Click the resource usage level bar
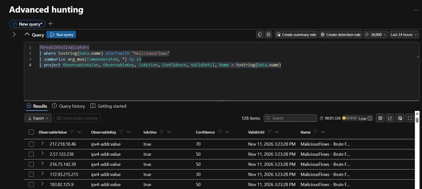Viewport: 422px width, 189px height. coord(350,118)
